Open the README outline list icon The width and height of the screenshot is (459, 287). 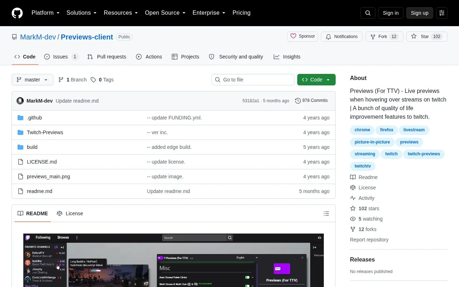(326, 213)
